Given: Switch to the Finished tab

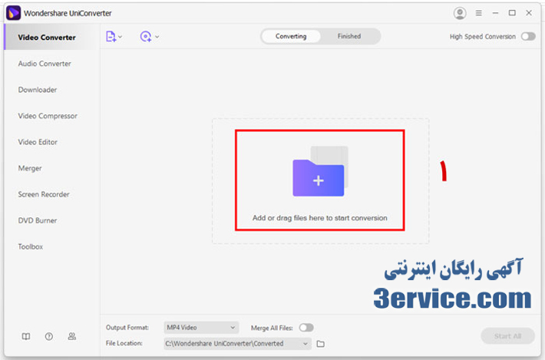Looking at the screenshot, I should click(349, 37).
